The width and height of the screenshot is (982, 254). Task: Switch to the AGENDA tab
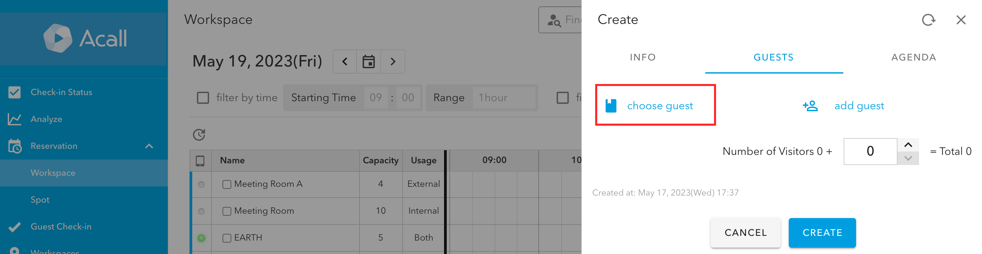(913, 57)
